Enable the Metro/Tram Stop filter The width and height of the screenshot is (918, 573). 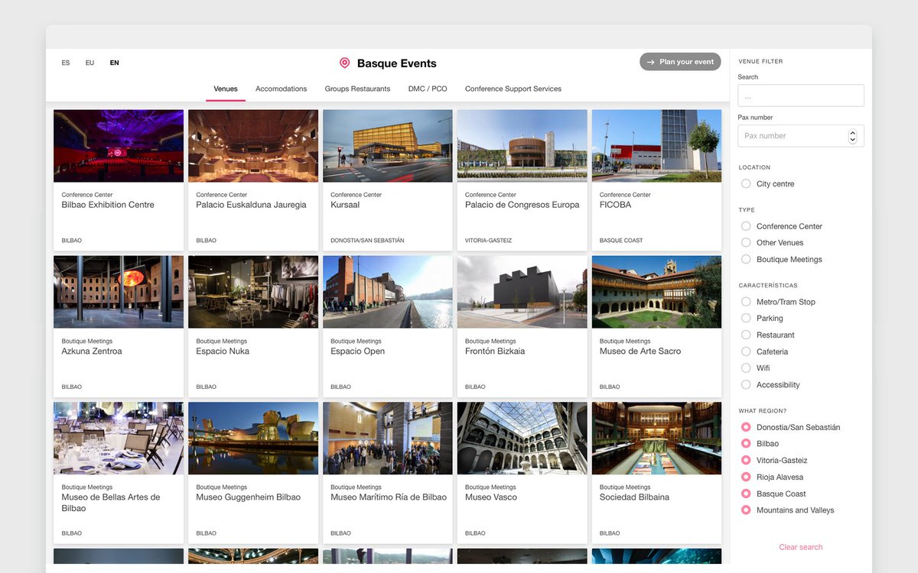coord(779,302)
